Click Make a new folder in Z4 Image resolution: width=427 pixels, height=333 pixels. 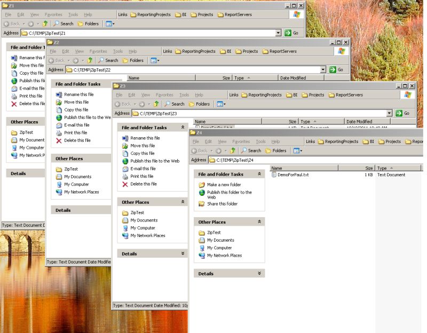click(x=224, y=185)
